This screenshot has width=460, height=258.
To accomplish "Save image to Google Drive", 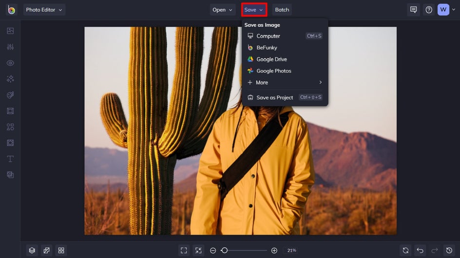I will click(285, 59).
